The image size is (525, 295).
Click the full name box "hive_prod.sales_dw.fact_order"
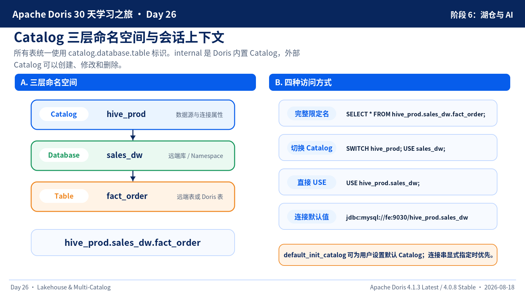133,243
